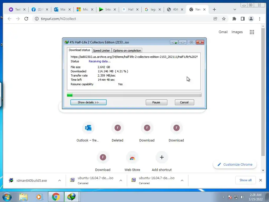Image resolution: width=269 pixels, height=202 pixels.
Task: Click the network tray icon
Action: pyautogui.click(x=236, y=197)
